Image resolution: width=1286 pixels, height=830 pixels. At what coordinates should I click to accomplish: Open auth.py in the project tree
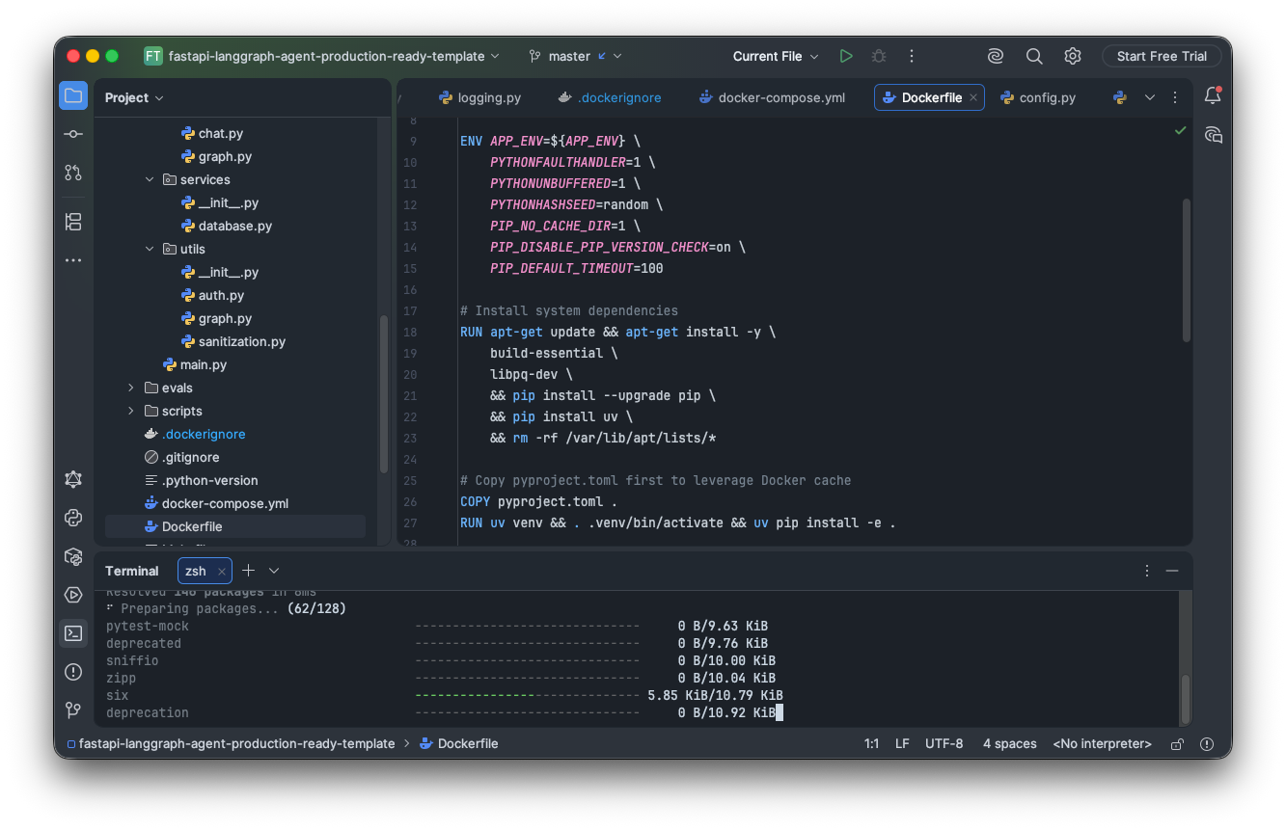(x=214, y=295)
